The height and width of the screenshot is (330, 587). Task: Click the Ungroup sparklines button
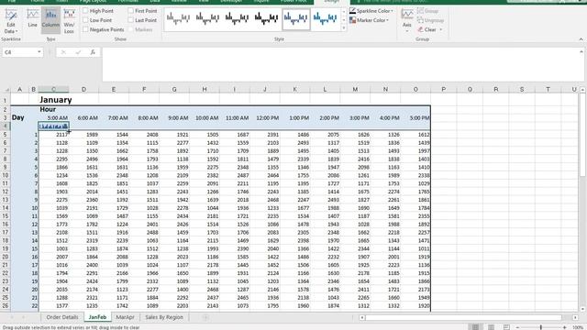coord(430,20)
